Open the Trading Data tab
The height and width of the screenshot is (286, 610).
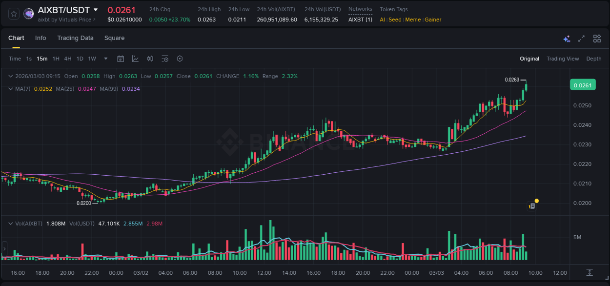pos(75,38)
